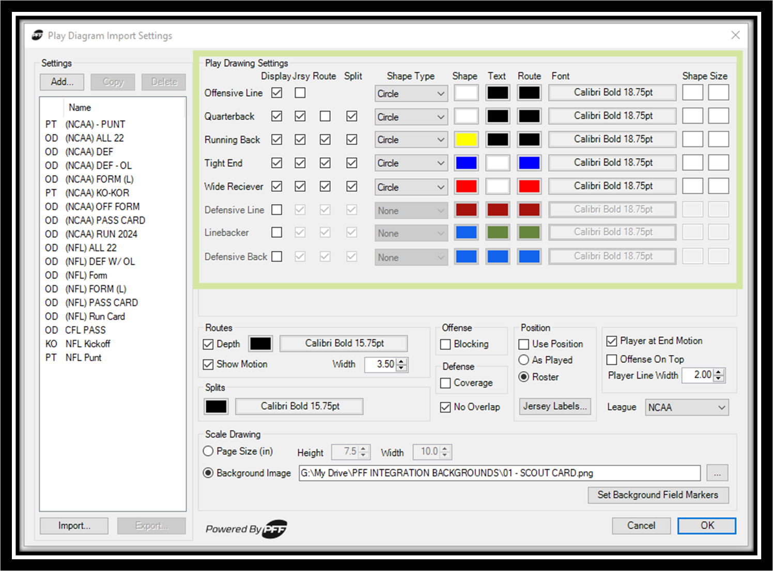
Task: Click the Splits black color swatch
Action: [216, 407]
